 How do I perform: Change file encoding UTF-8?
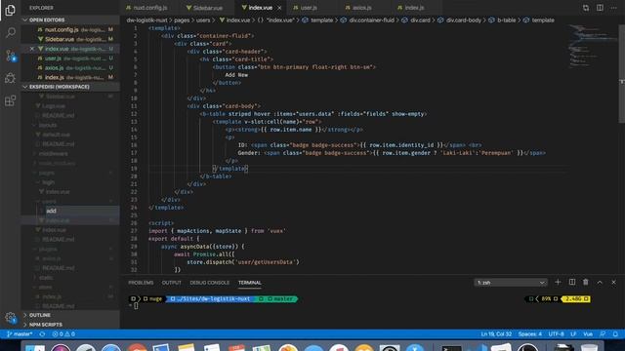(556, 333)
